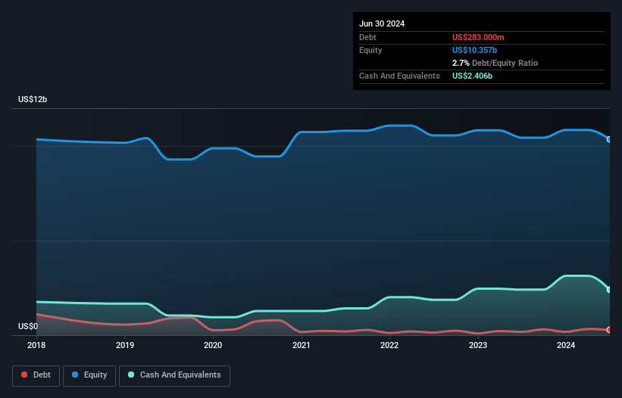Click the blue Equity endpoint marker
The image size is (622, 398).
click(609, 139)
